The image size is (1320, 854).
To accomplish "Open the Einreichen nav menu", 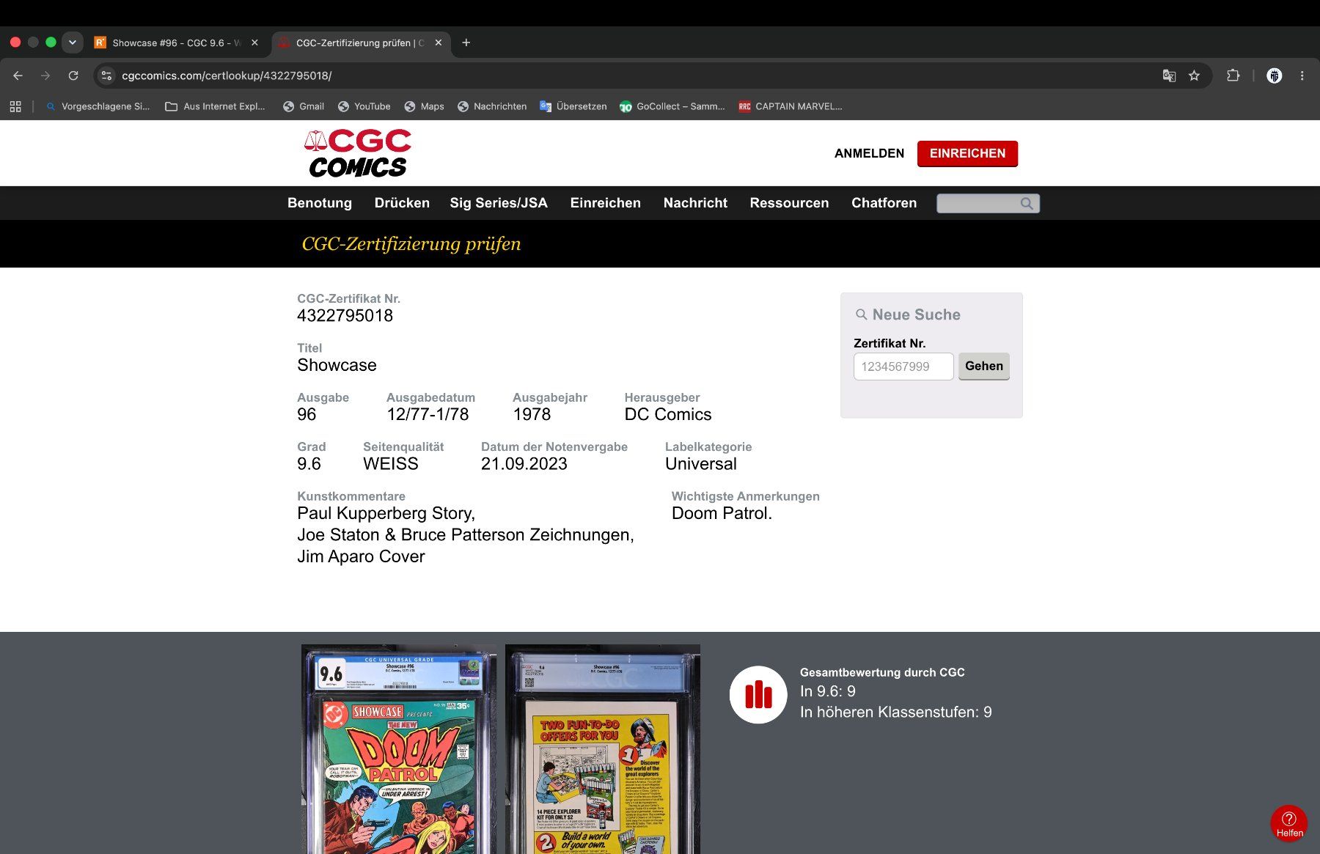I will (x=606, y=203).
